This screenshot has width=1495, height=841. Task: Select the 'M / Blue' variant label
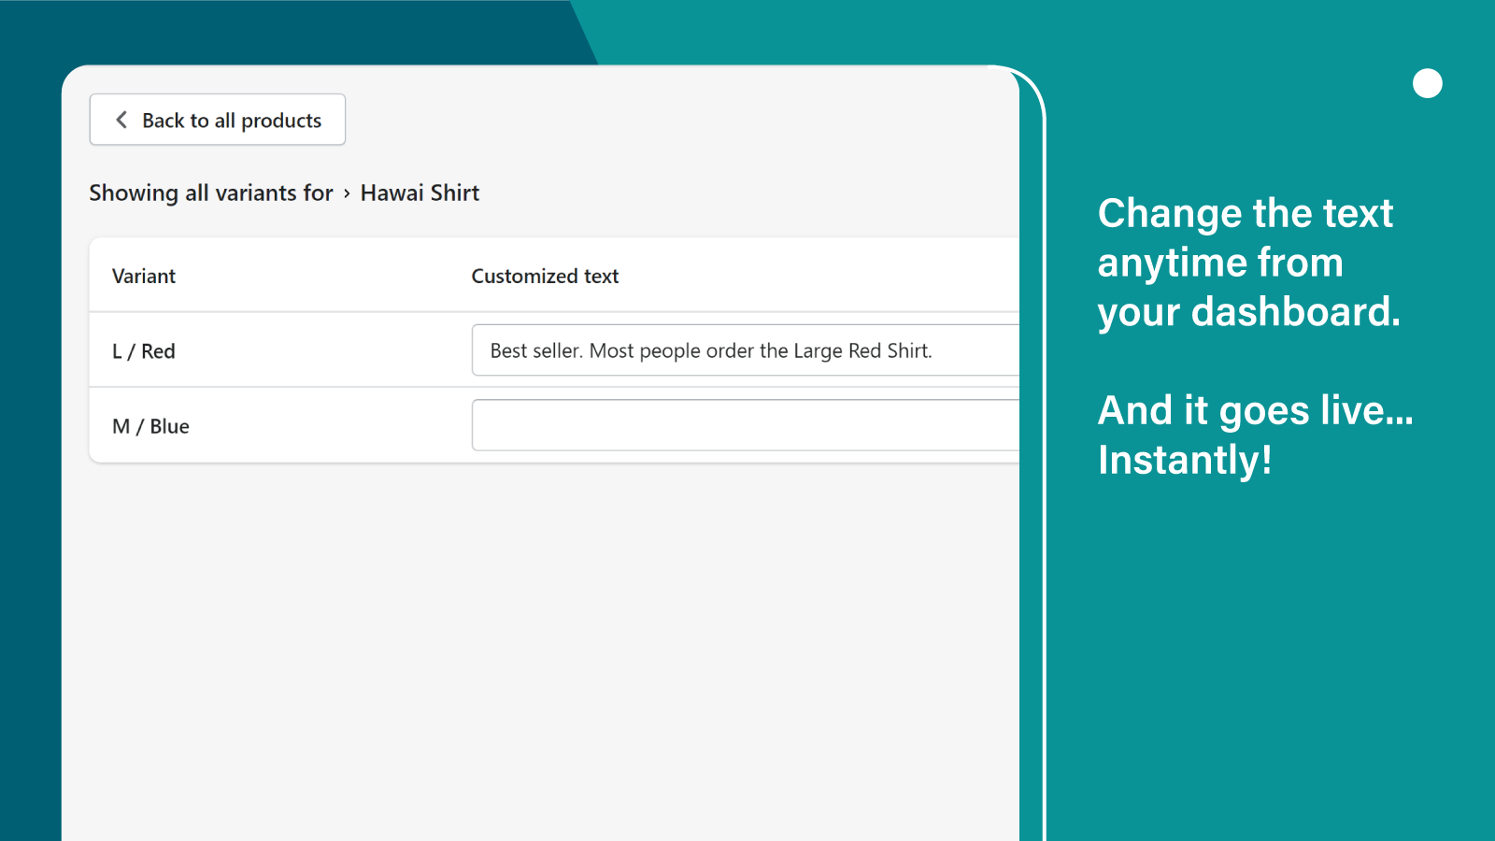click(150, 426)
